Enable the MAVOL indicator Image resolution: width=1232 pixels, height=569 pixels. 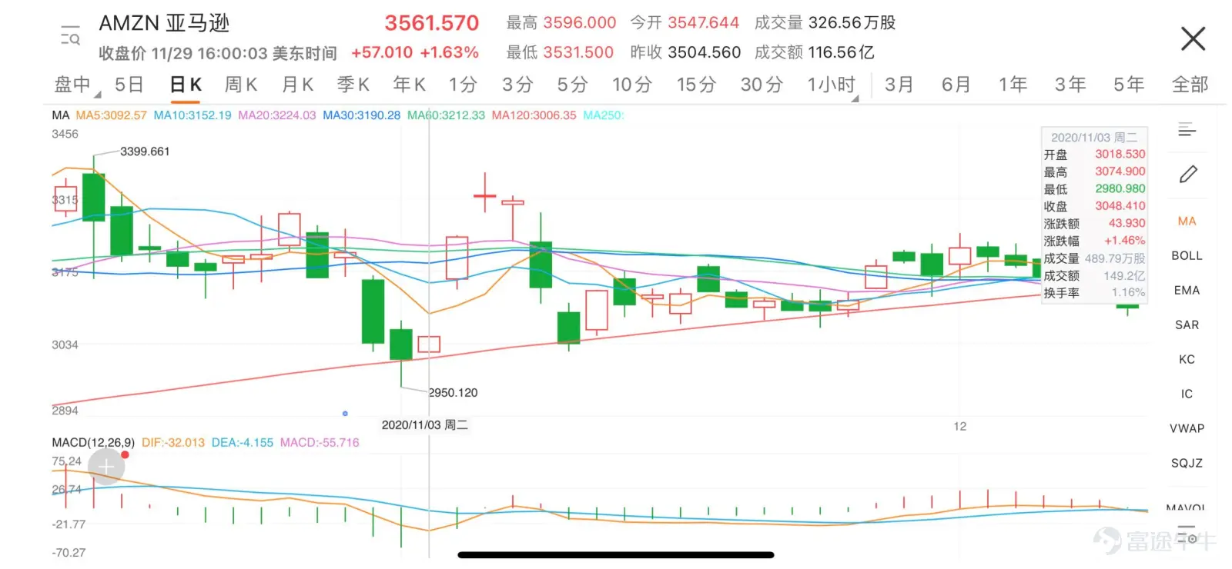click(x=1186, y=507)
